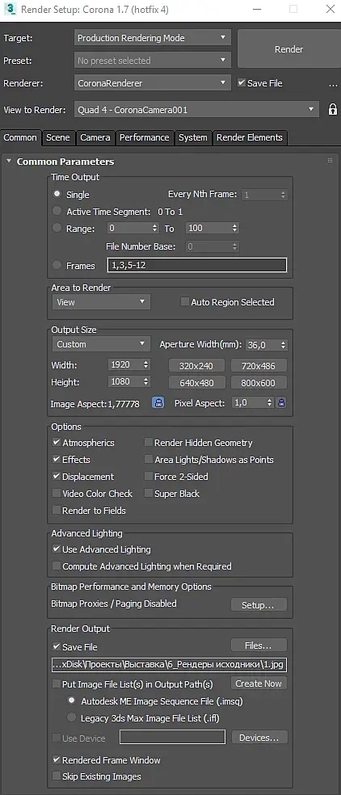Collapse the Common Parameters rollout
The height and width of the screenshot is (795, 341).
9,162
